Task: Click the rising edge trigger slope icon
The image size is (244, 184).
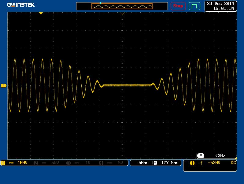Action: [x=201, y=163]
